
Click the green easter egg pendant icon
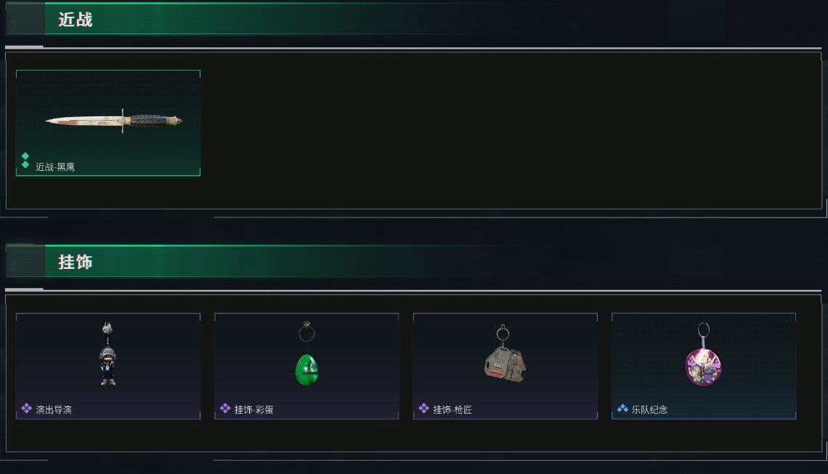coord(307,353)
